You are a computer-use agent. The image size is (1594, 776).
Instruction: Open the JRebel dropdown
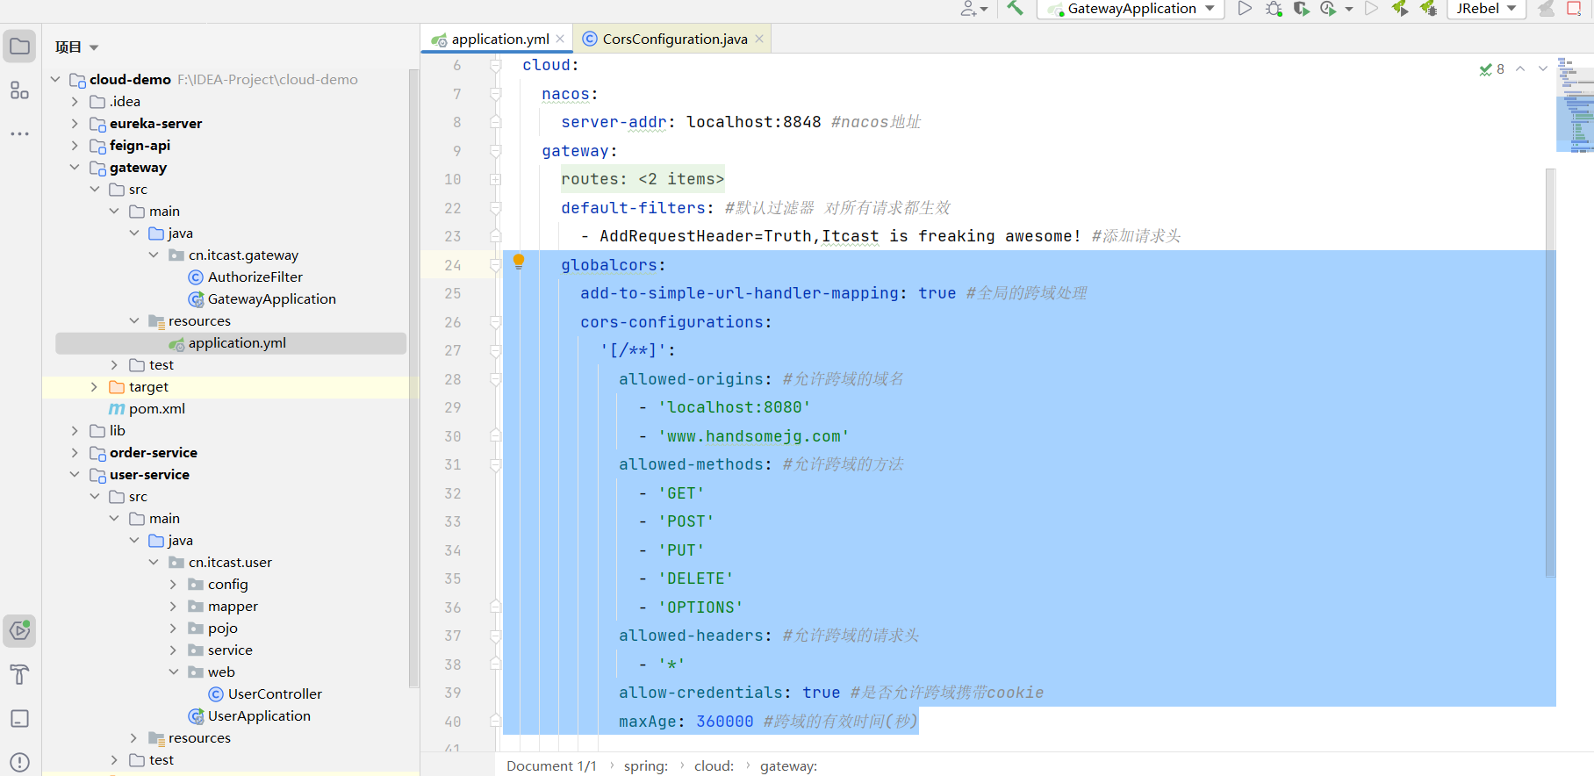click(1486, 9)
